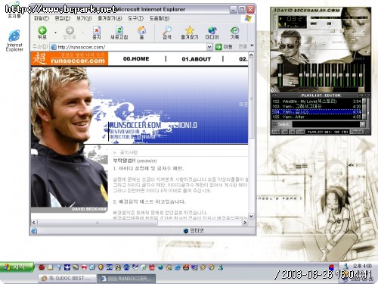
Task: Switch to the DJDOC BEST taskbar button
Action: (x=67, y=278)
